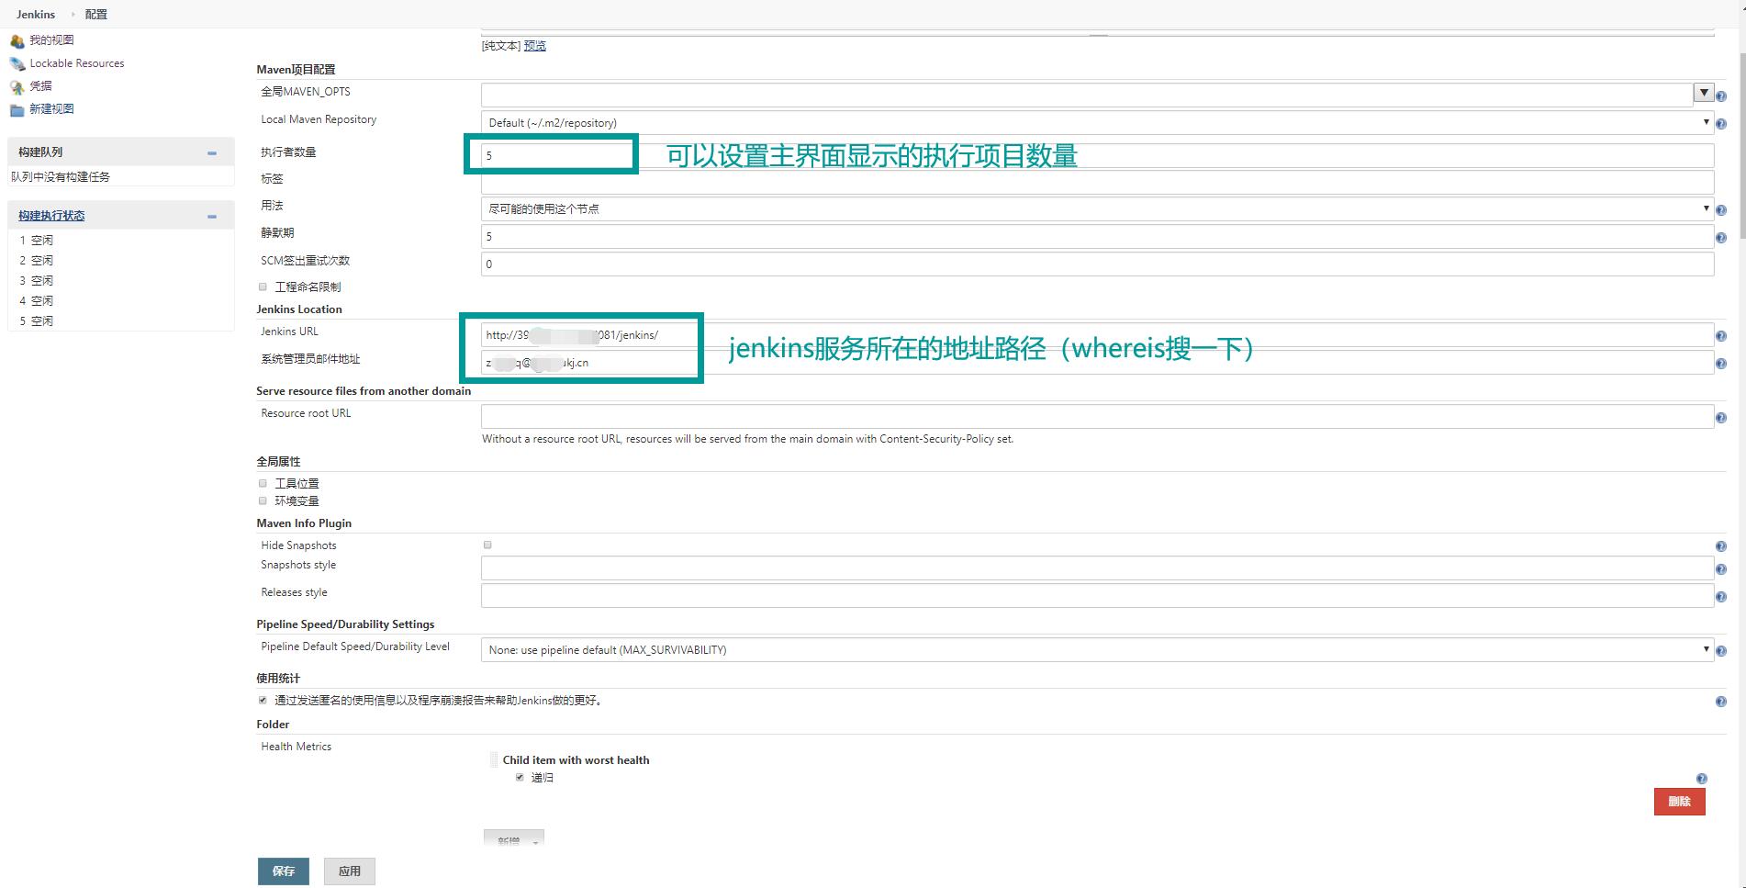Open the usage (用法) node dropdown

(1097, 208)
